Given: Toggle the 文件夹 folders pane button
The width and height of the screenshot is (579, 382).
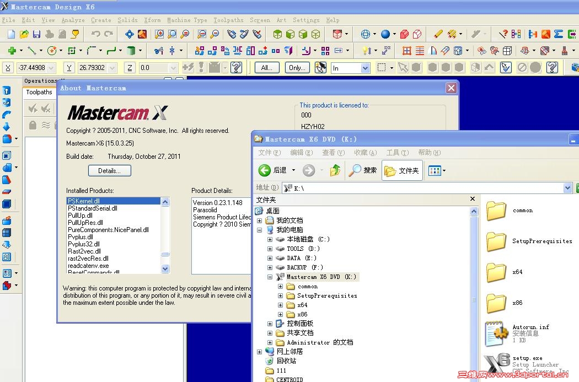Looking at the screenshot, I should coord(402,170).
